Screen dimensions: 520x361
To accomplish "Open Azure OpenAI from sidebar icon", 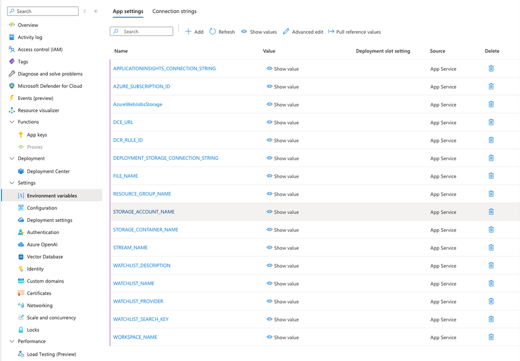I will [21, 244].
